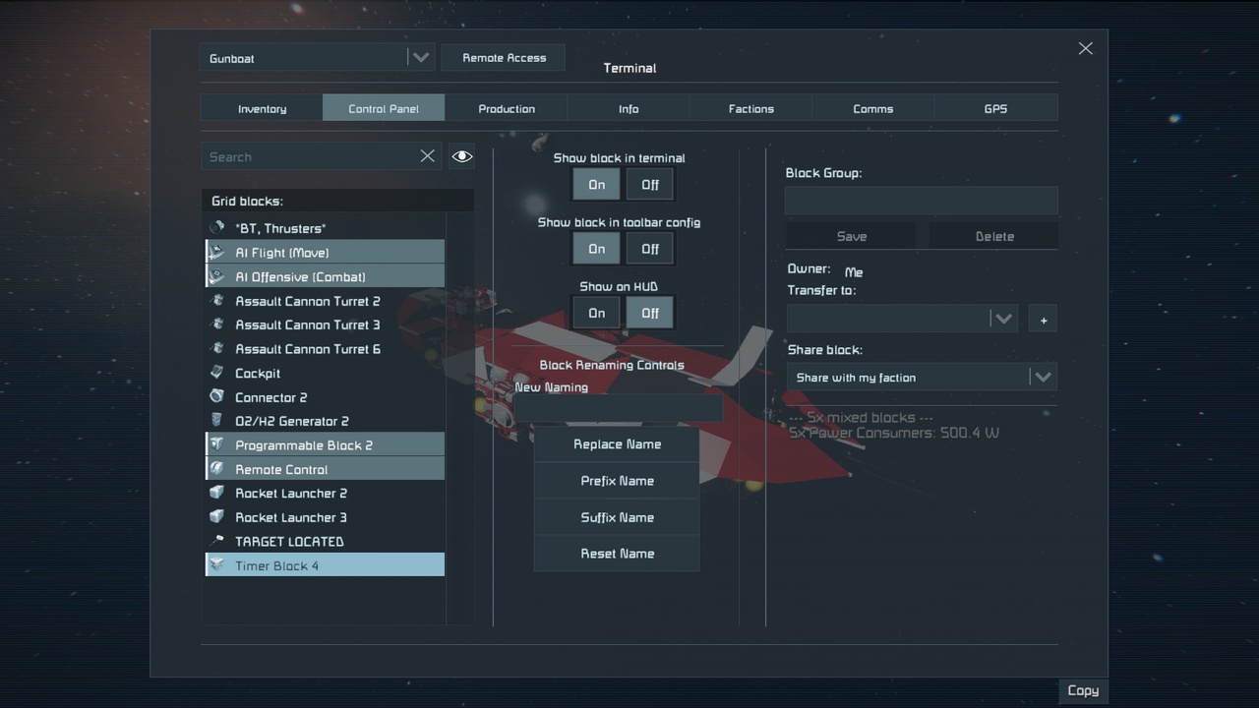Close the Terminal window
The width and height of the screenshot is (1259, 708).
1085,48
